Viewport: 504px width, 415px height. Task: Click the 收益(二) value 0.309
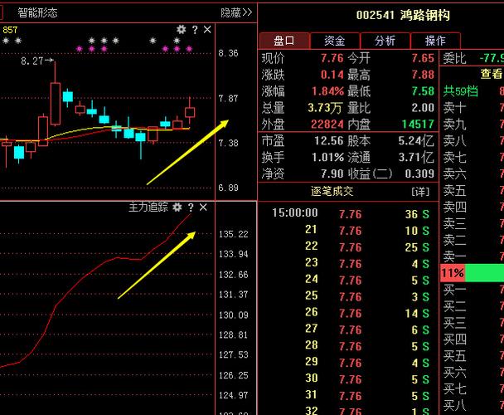click(419, 173)
